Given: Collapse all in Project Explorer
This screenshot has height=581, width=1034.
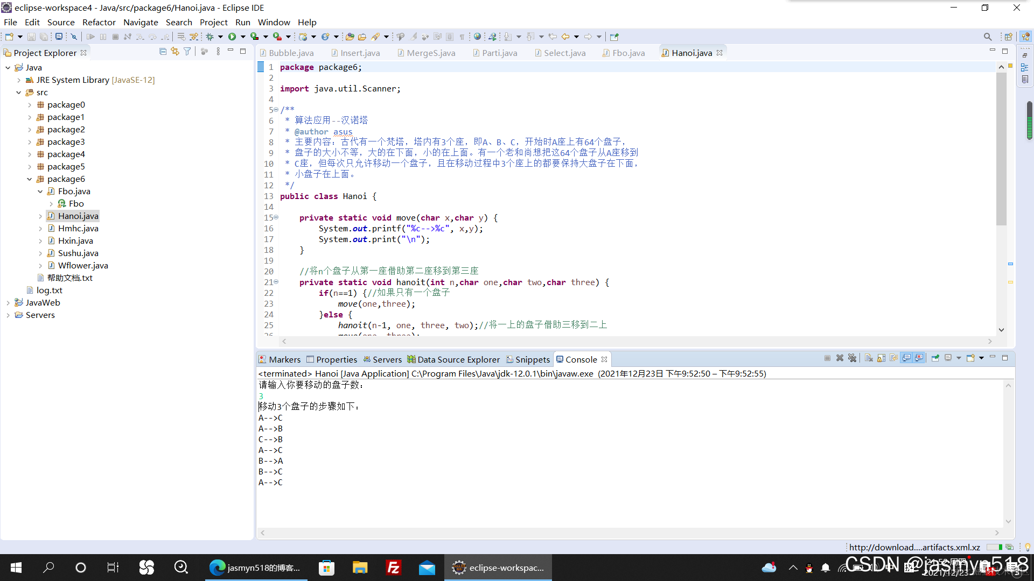Looking at the screenshot, I should tap(163, 52).
